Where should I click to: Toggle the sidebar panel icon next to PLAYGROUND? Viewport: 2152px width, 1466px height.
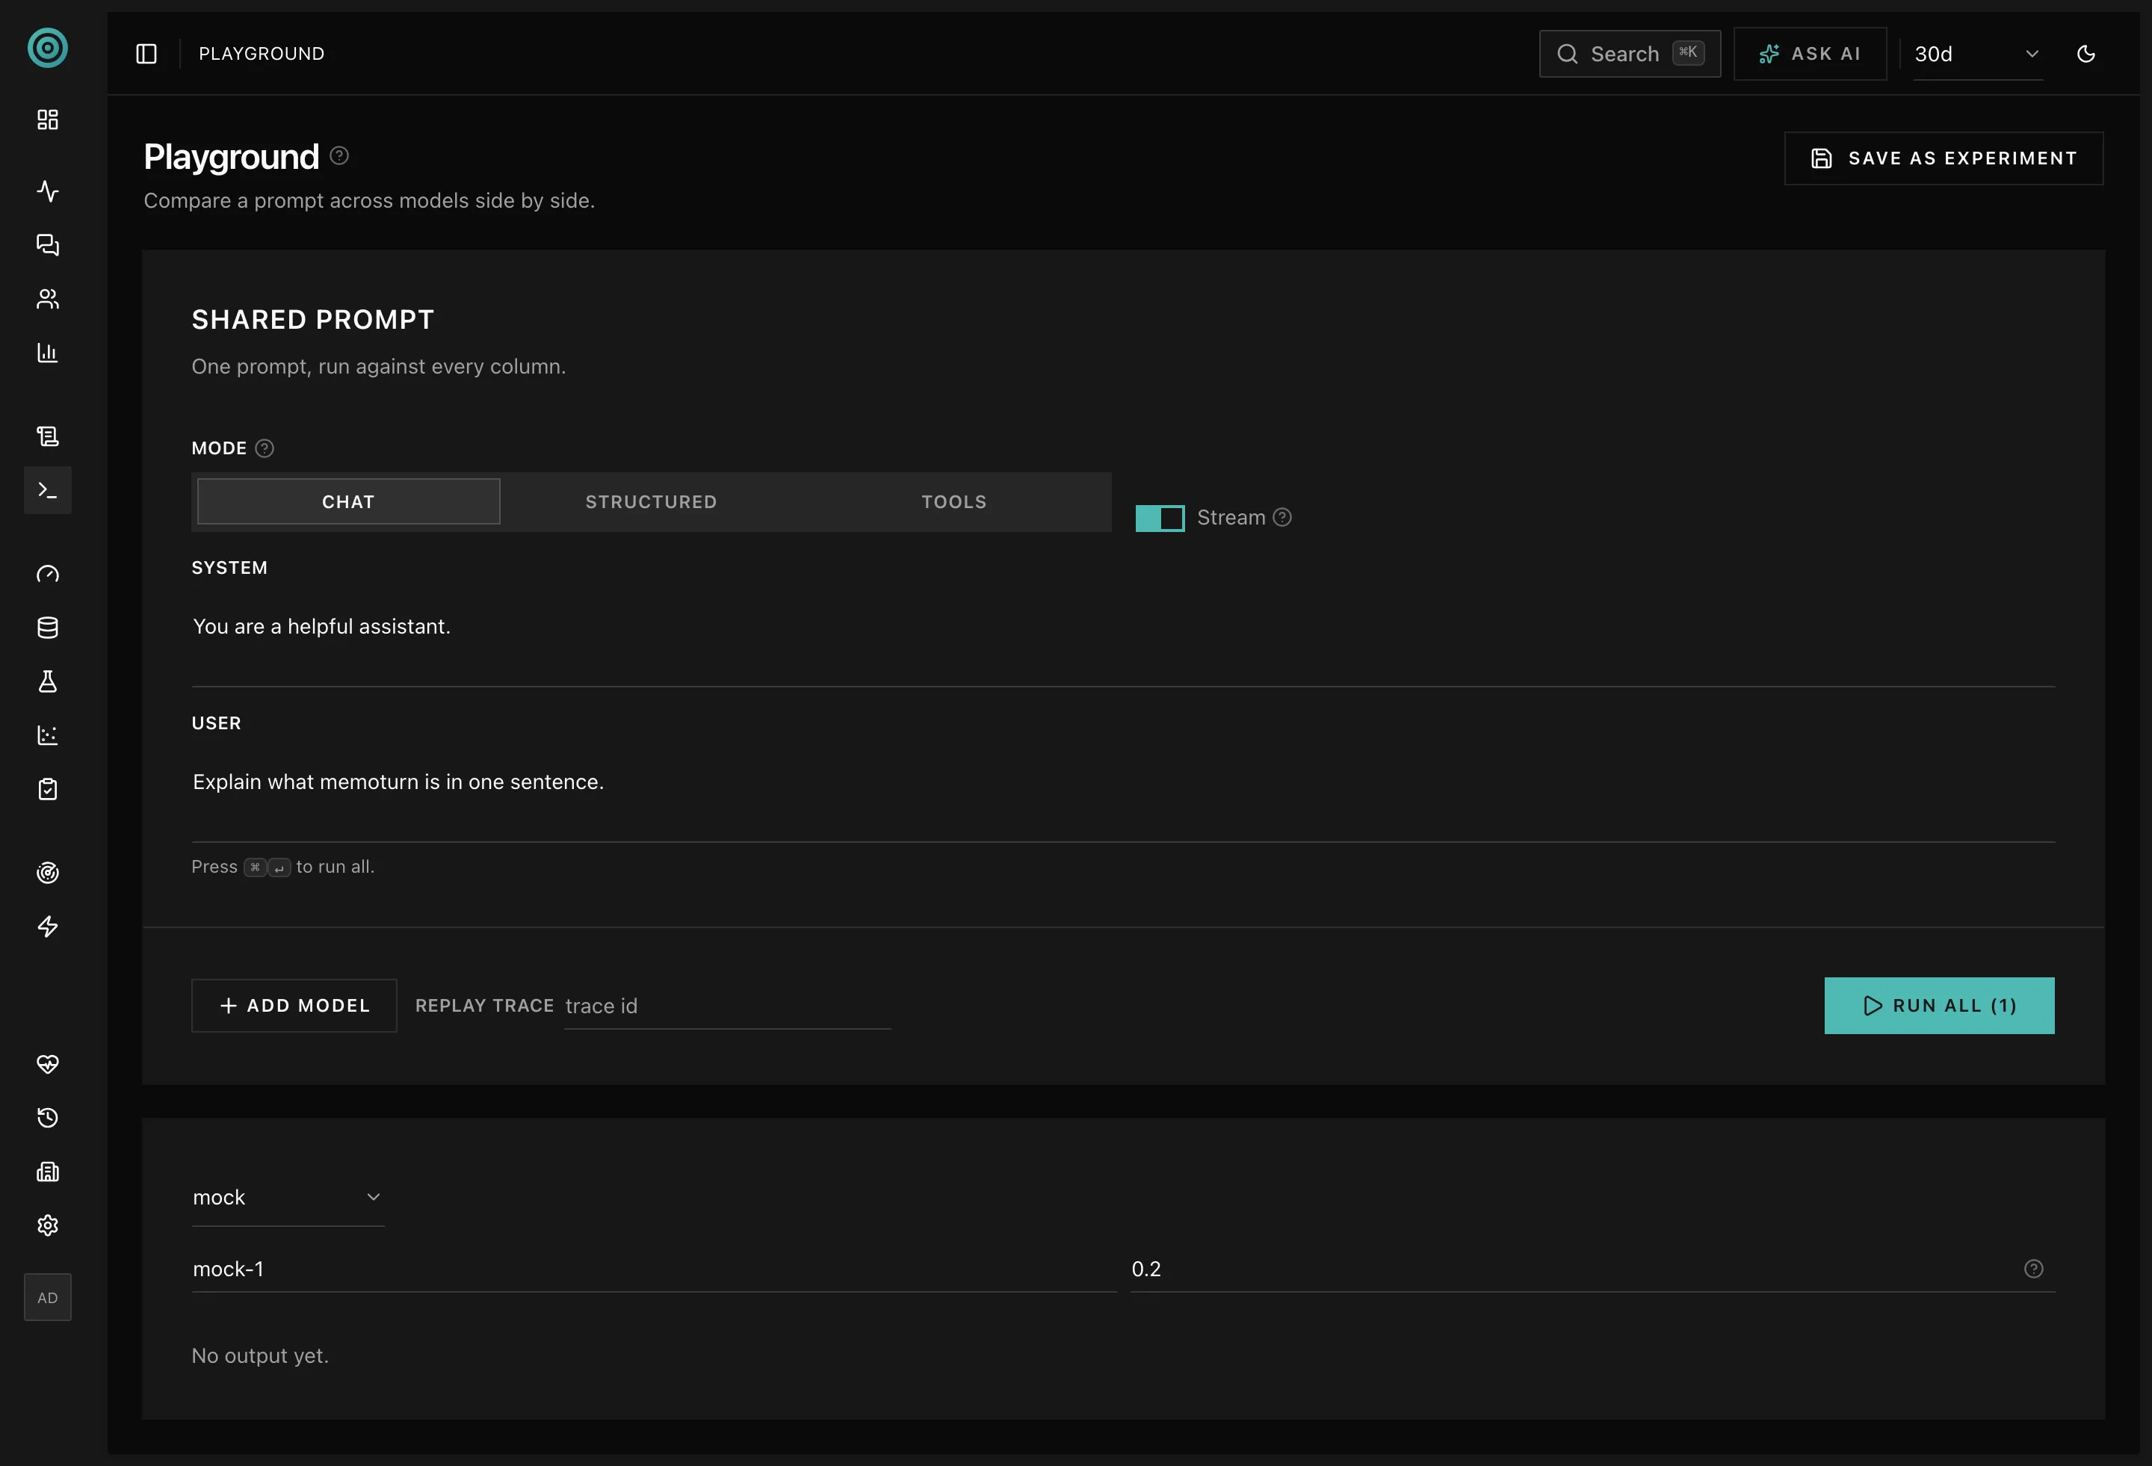tap(146, 54)
